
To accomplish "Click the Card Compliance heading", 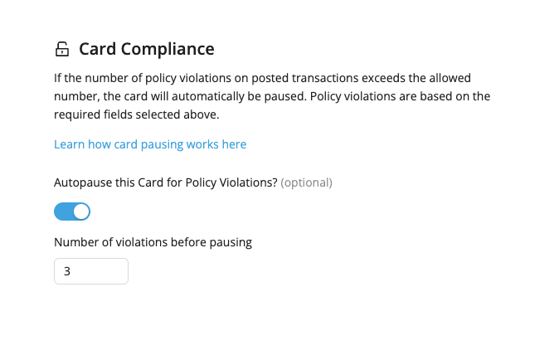I will click(147, 49).
